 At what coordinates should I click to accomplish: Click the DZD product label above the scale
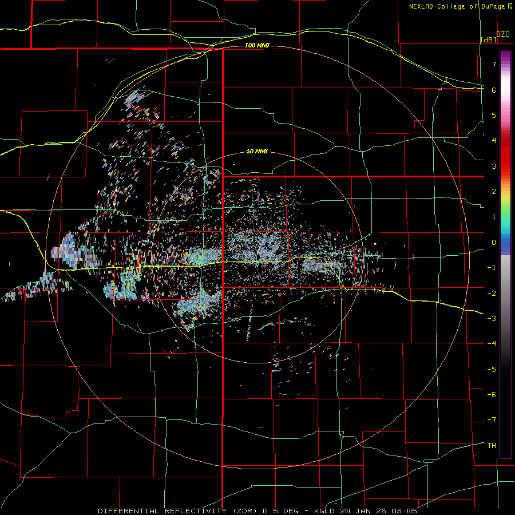(x=503, y=34)
